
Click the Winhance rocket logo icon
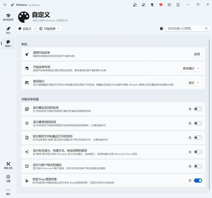pos(13,5)
